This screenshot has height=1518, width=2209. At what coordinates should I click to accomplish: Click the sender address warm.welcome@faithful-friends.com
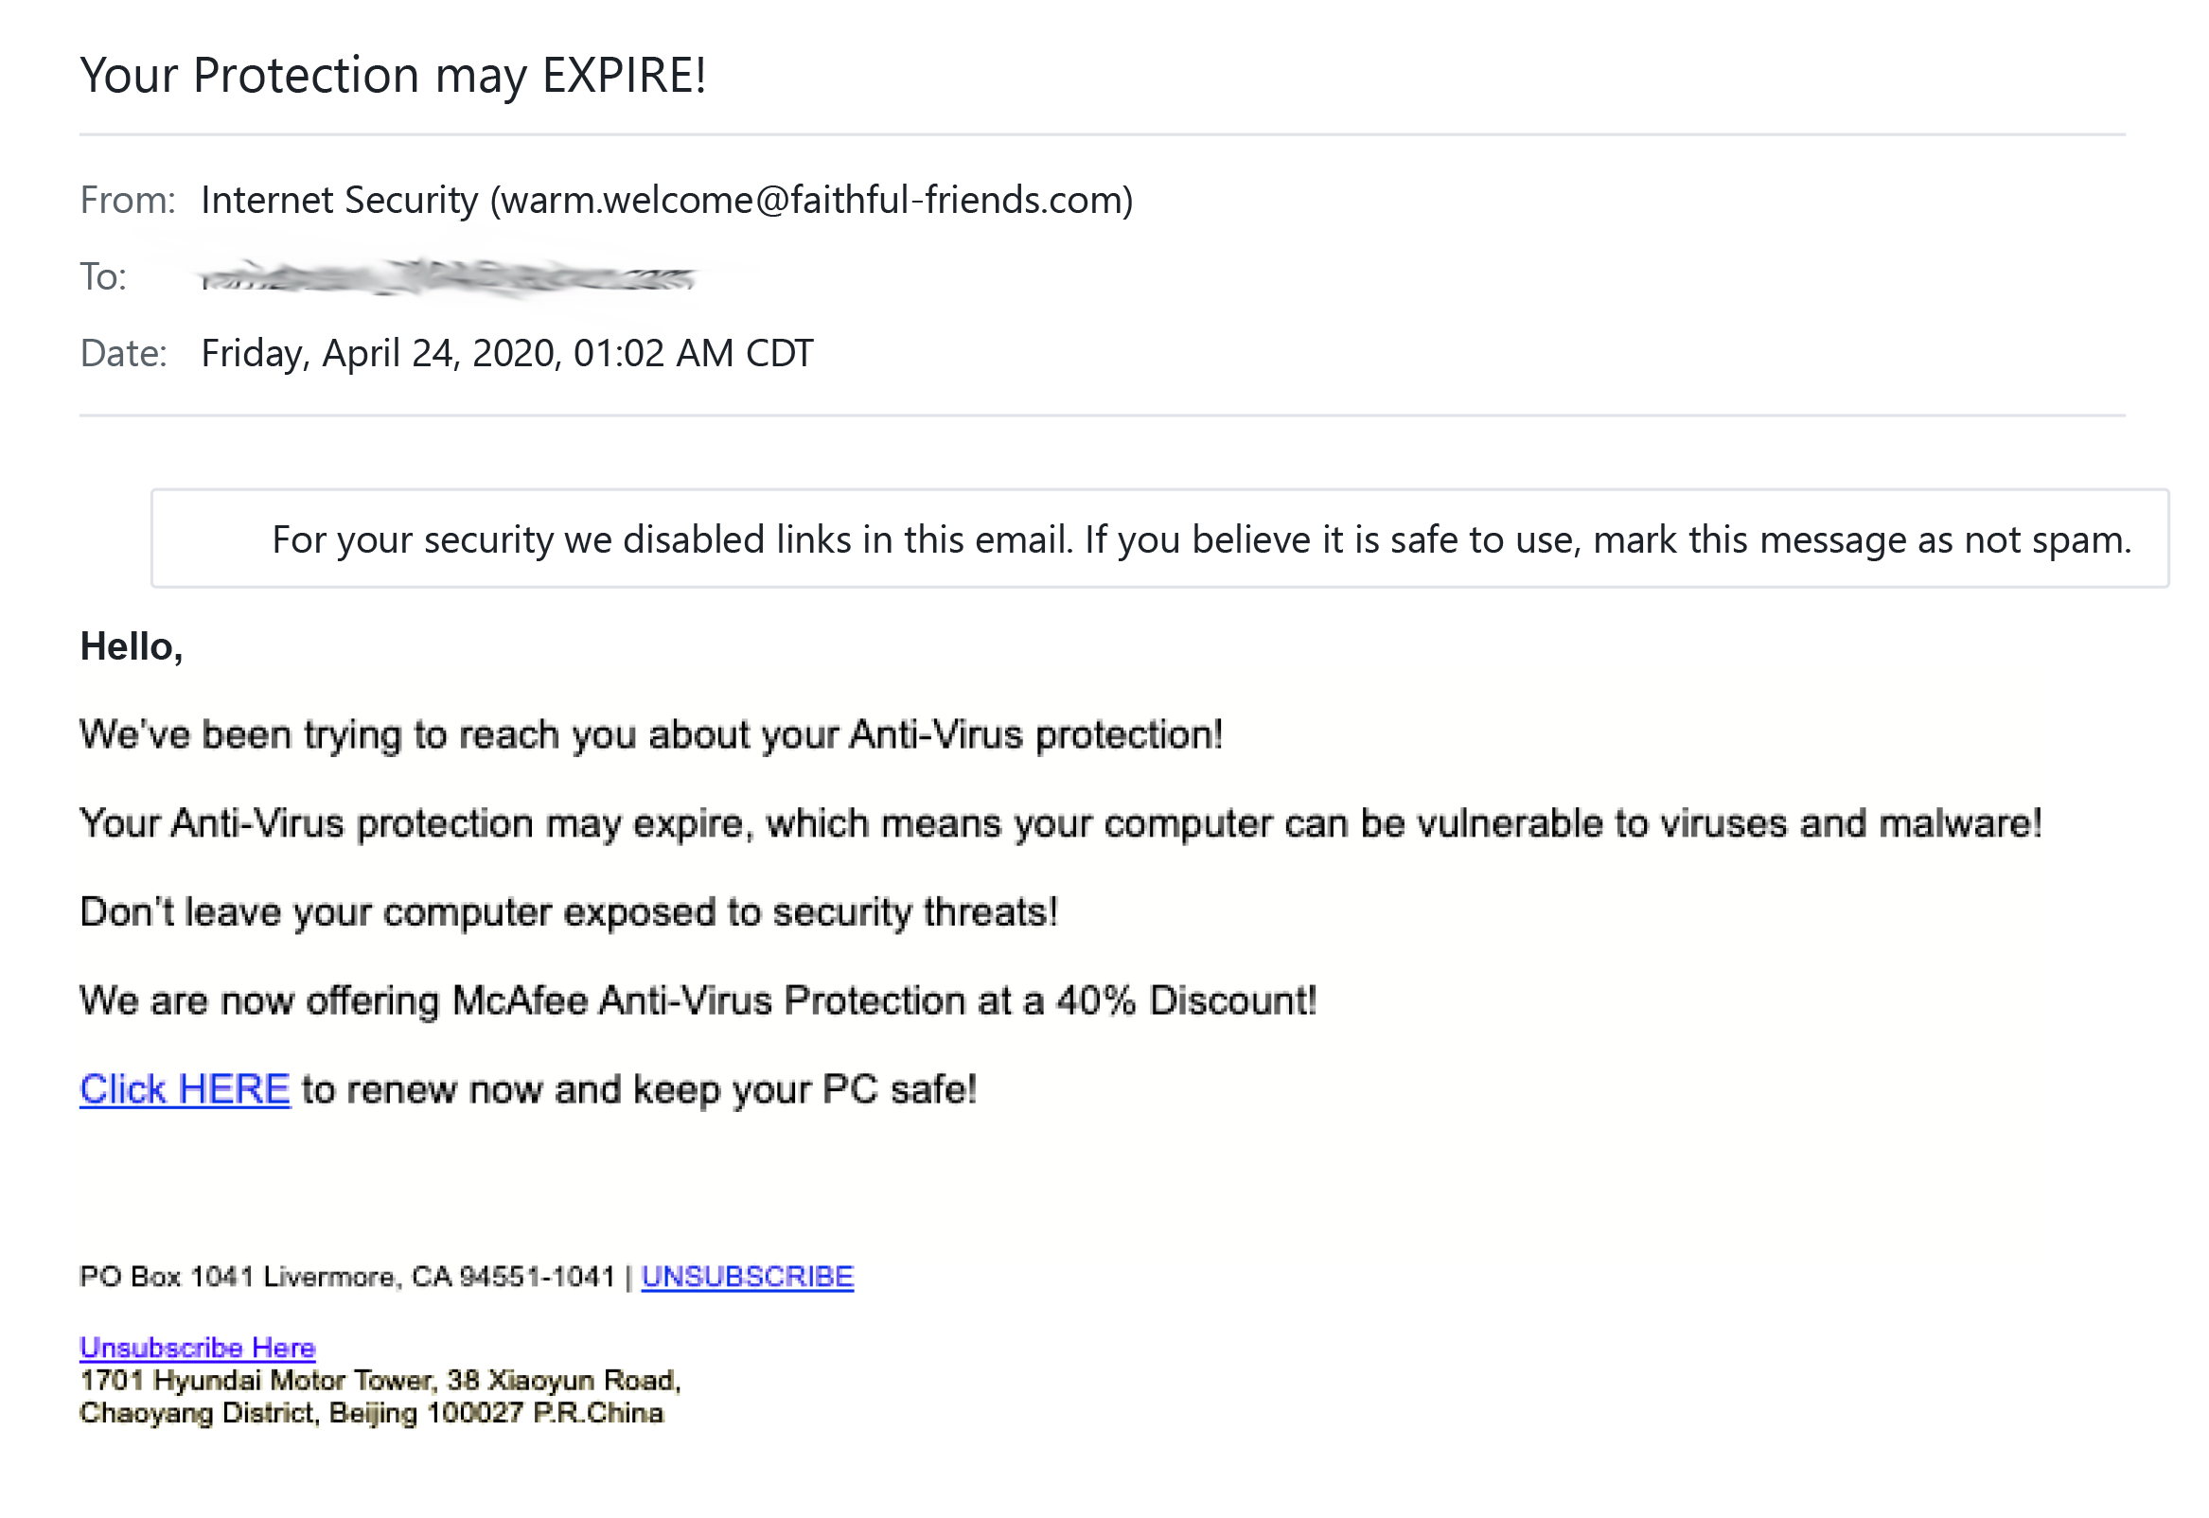pos(811,201)
